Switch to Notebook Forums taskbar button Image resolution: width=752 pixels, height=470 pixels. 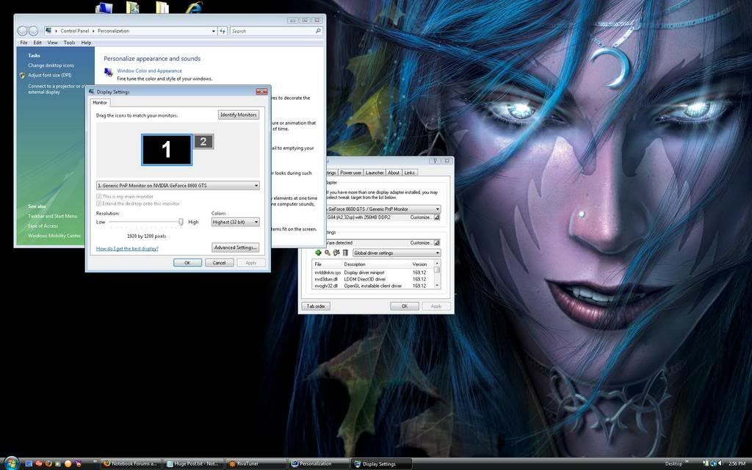click(131, 464)
